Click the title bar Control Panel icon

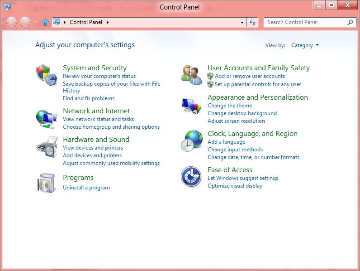coord(7,7)
